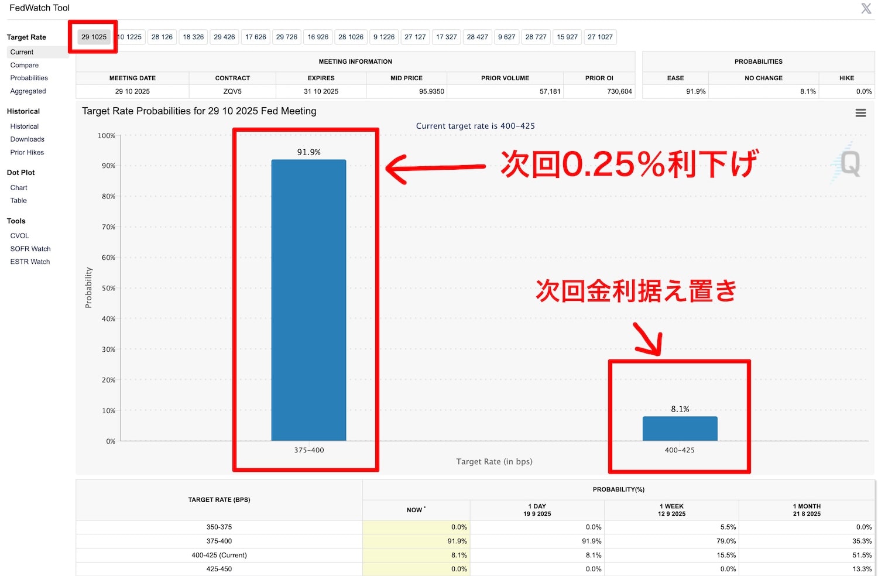Open the chart hamburger menu icon

860,113
